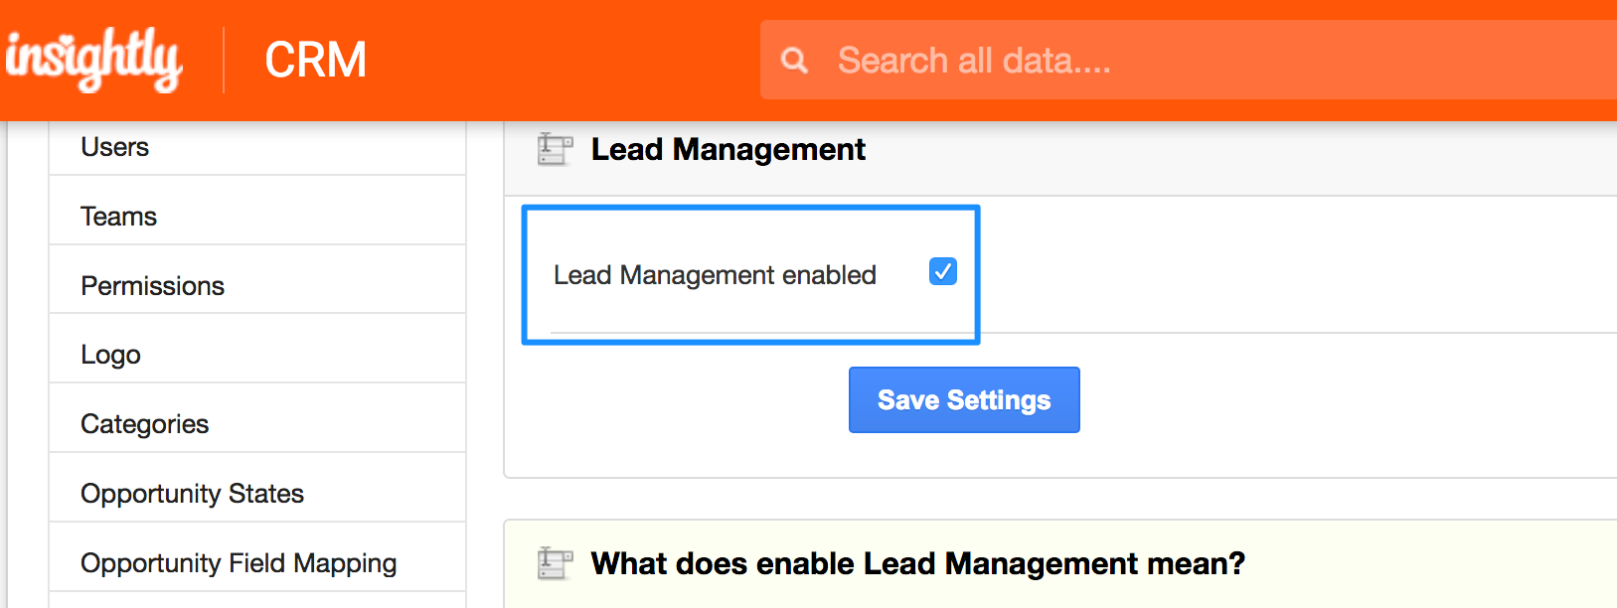Viewport: 1617px width, 608px height.
Task: Click the magnifying glass search icon
Action: click(794, 61)
